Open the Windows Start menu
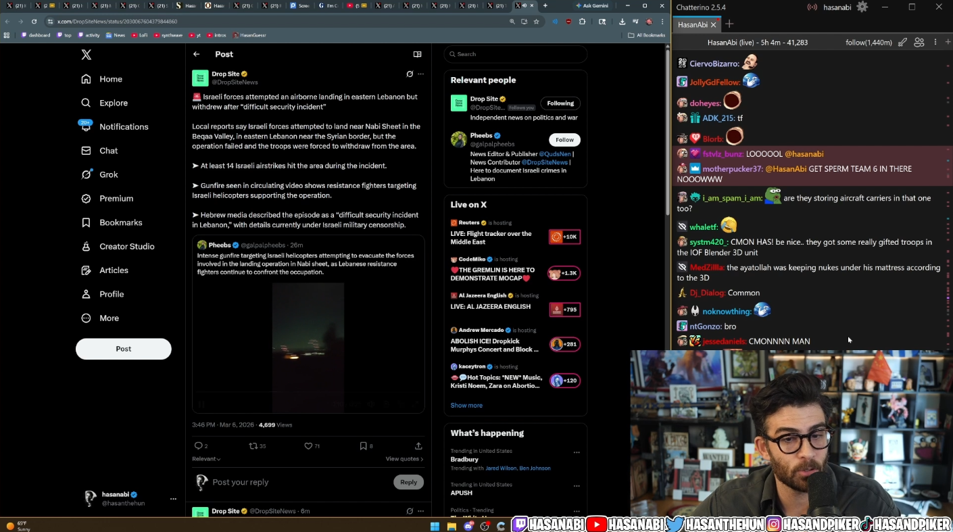953x532 pixels. [435, 526]
